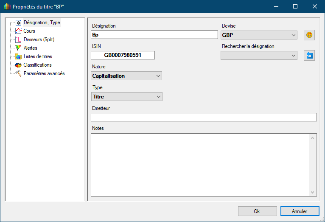This screenshot has height=222, width=325.
Task: Click the ISIN input field
Action: click(x=123, y=55)
